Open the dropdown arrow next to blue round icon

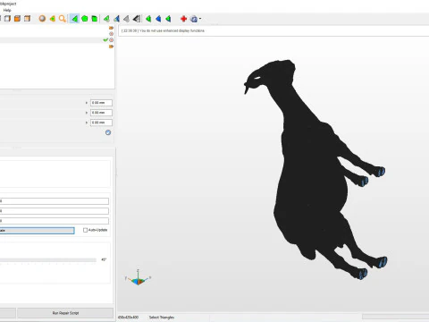click(200, 19)
